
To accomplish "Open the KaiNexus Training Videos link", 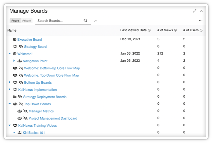I will 37,125.
